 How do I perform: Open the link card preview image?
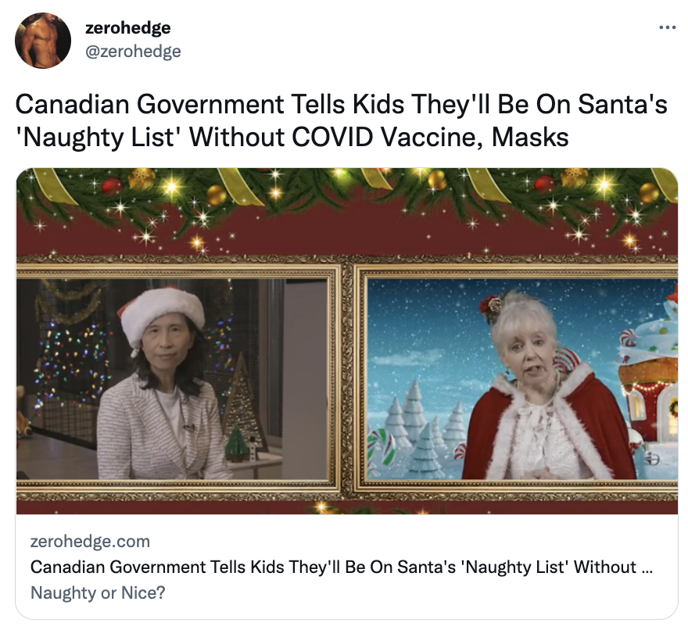click(x=347, y=341)
